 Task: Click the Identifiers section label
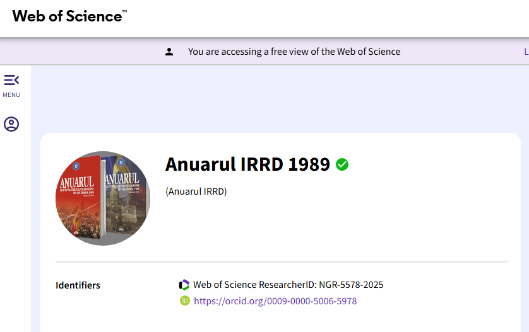78,285
